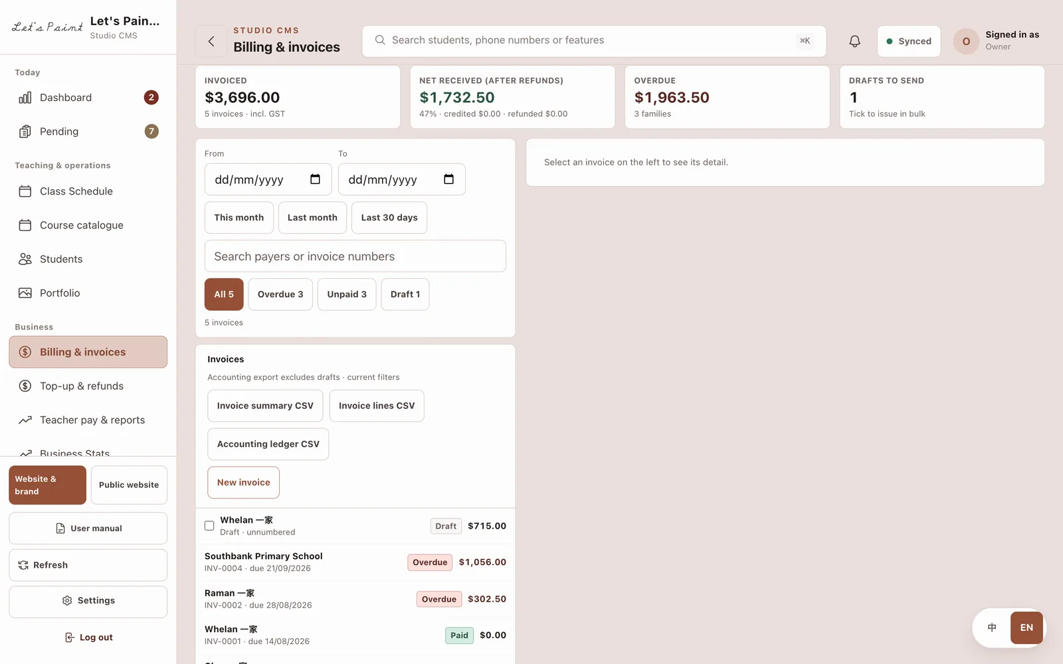
Task: Select the This month date preset
Action: coord(239,218)
